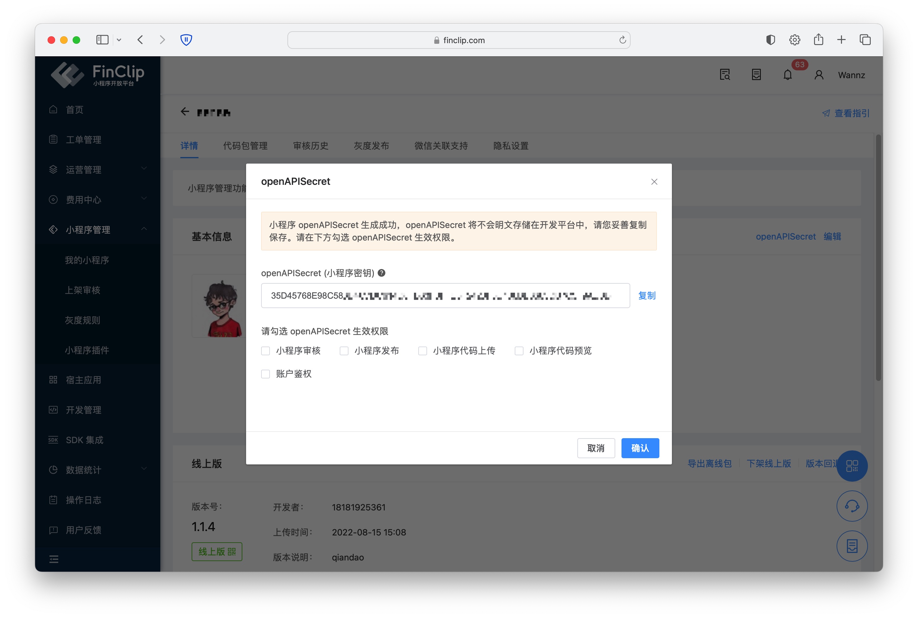Open the customer service headset button

(x=852, y=506)
